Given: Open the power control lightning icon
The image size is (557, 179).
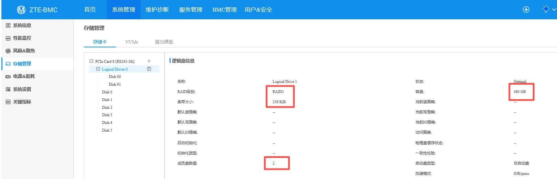Looking at the screenshot, I should pyautogui.click(x=526, y=9).
